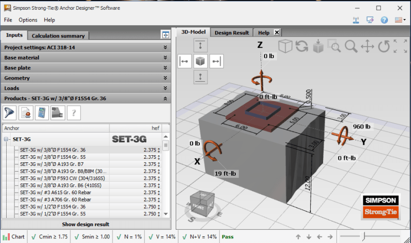Select the zoom window tool
This screenshot has height=243, width=411.
[x=334, y=46]
